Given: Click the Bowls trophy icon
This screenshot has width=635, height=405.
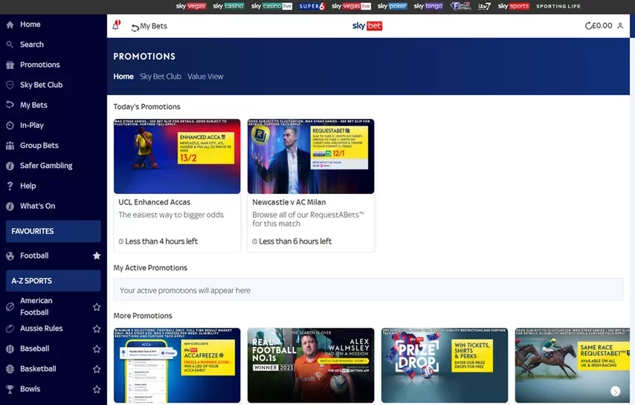Looking at the screenshot, I should point(10,389).
